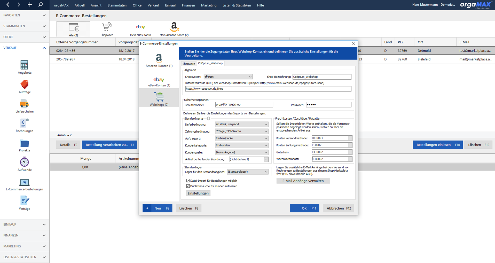
Task: Open the Aufwände stopwatch icon
Action: click(24, 162)
